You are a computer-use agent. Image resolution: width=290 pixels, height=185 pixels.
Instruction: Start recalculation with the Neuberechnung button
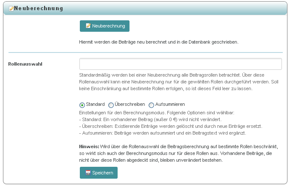pyautogui.click(x=104, y=26)
